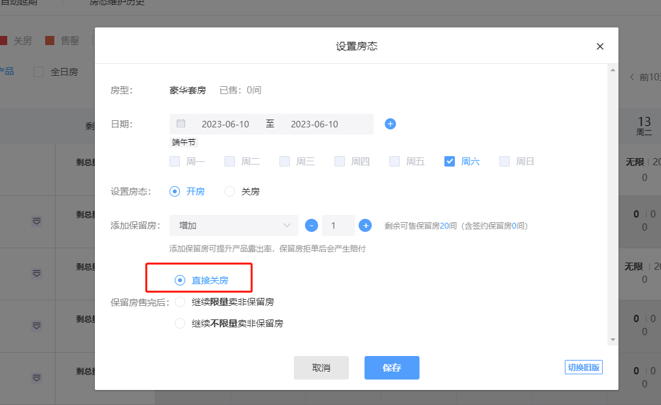The width and height of the screenshot is (661, 405).
Task: Decrease reserved room count with minus button
Action: point(312,225)
